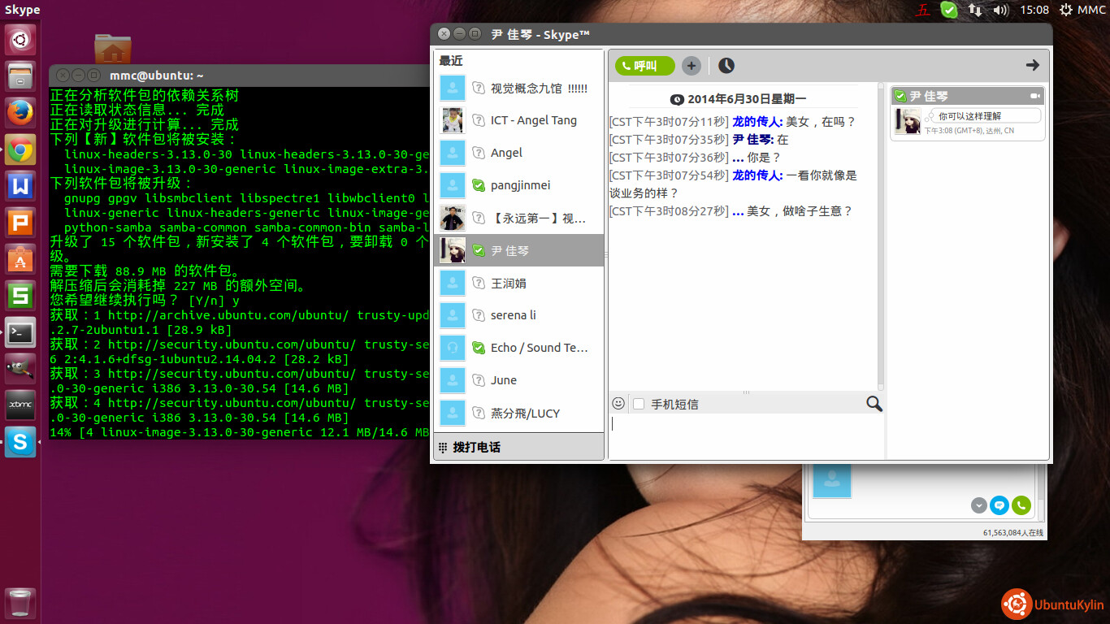The height and width of the screenshot is (624, 1110).
Task: Click the 最近 recent list header
Action: [x=451, y=61]
